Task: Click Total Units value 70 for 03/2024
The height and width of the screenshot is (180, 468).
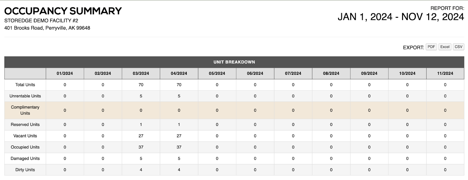Action: point(141,85)
